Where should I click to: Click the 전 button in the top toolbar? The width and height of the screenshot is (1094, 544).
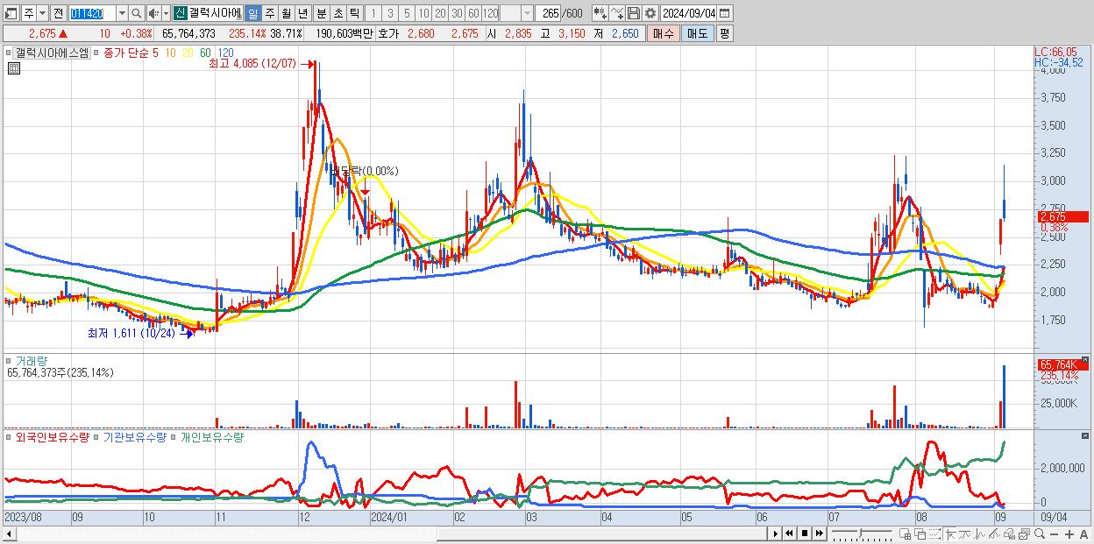point(58,13)
